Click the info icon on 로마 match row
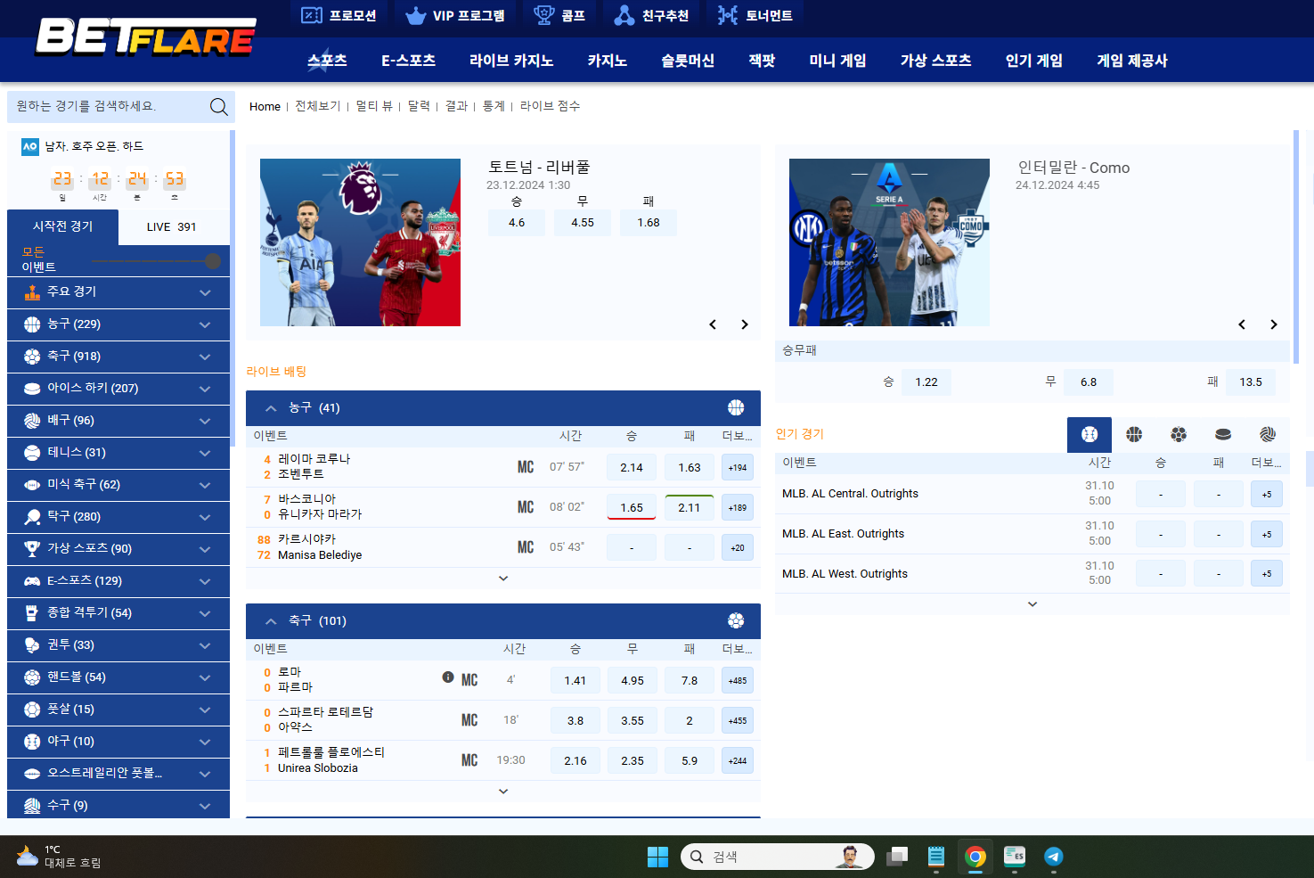The height and width of the screenshot is (878, 1314). tap(448, 677)
